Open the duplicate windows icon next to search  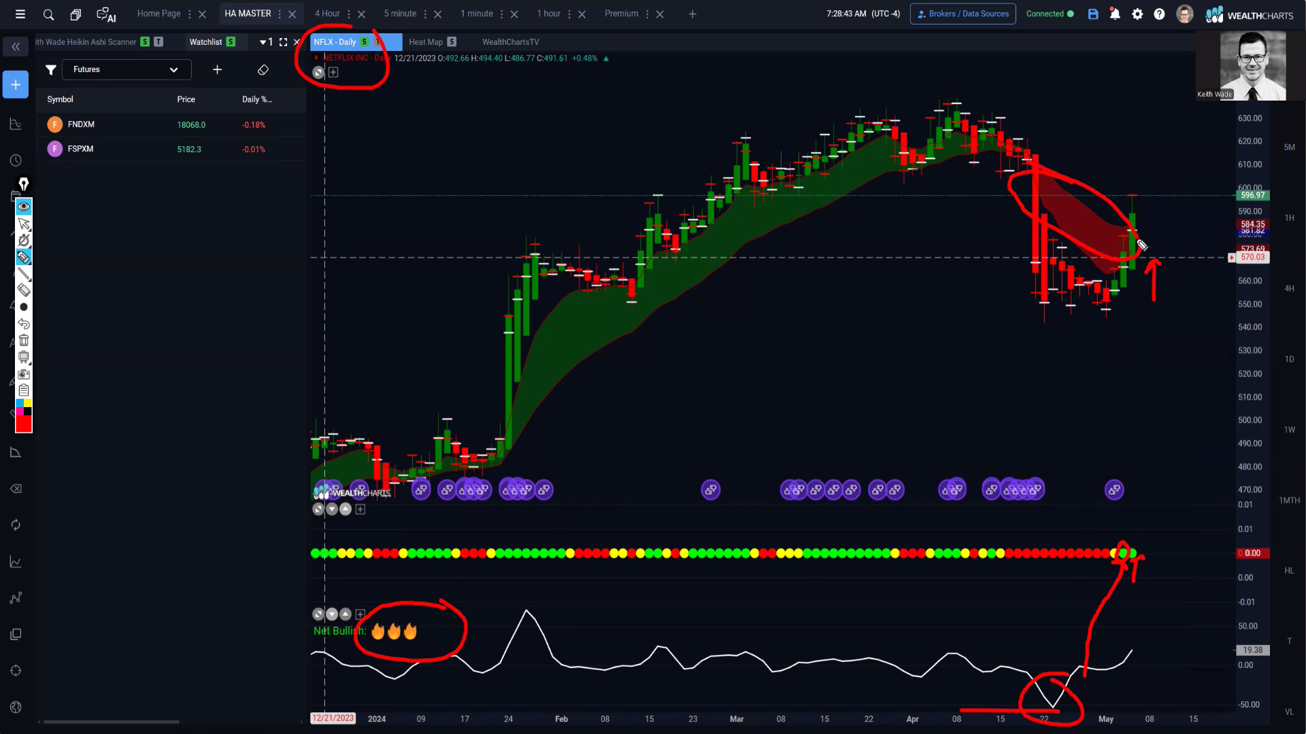[x=76, y=14]
